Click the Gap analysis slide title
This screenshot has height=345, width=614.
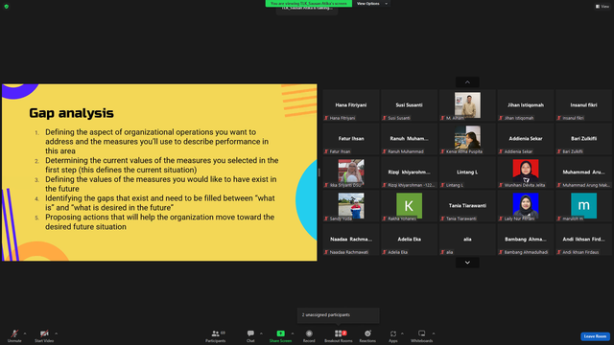(x=71, y=113)
